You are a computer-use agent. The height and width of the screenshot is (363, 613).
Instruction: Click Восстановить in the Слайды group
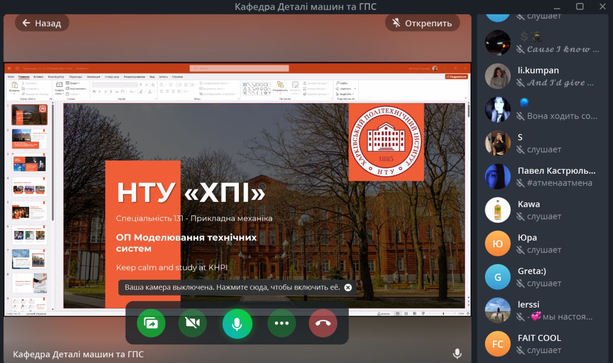click(76, 88)
